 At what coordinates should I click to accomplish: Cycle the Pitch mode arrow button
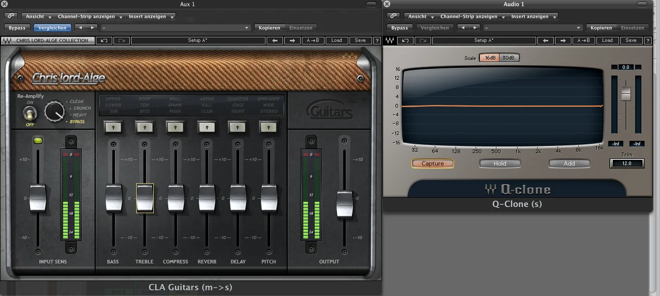click(x=268, y=126)
